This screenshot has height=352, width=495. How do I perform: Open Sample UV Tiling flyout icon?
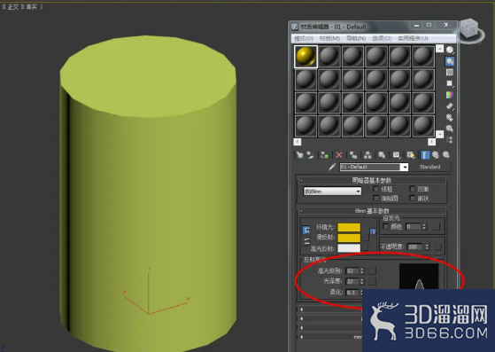coord(450,83)
